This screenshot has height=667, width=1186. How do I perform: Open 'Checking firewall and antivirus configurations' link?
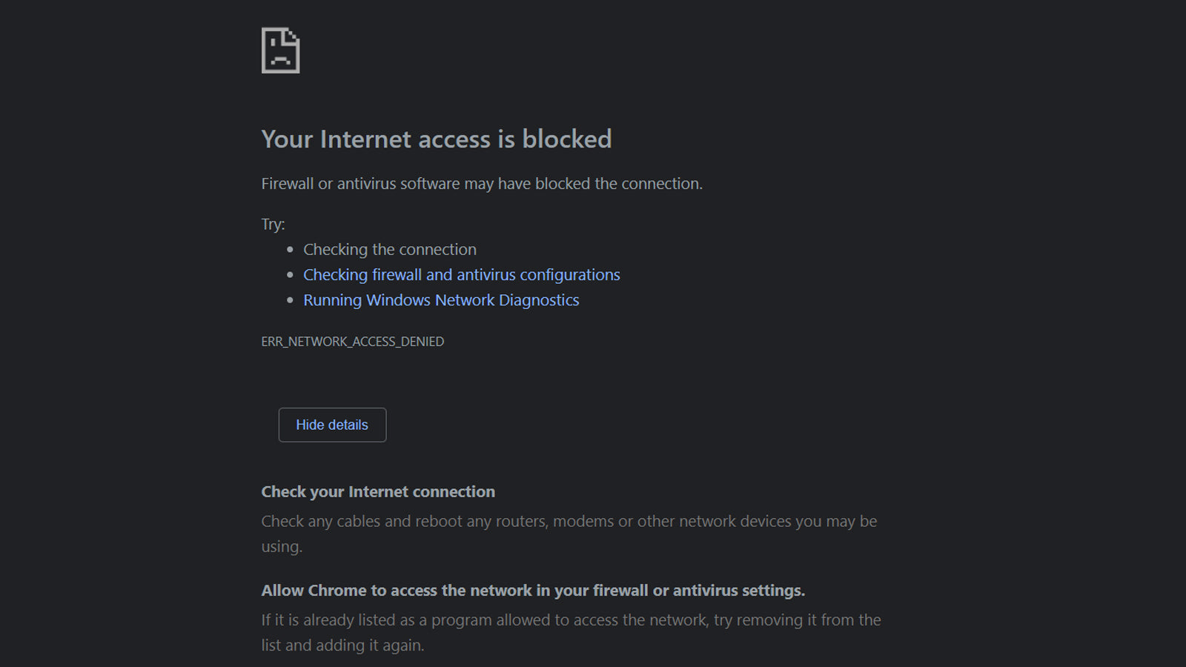[461, 275]
